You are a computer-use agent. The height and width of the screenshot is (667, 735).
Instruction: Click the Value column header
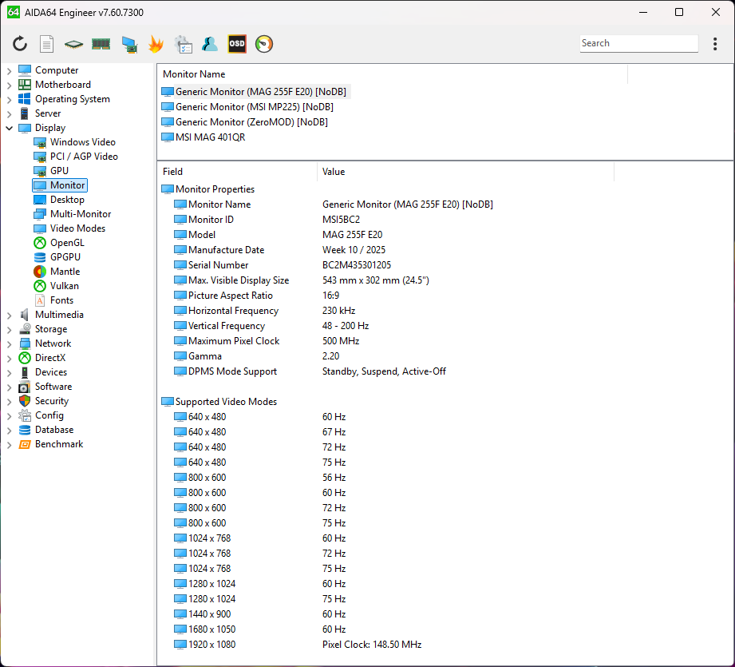pyautogui.click(x=465, y=172)
